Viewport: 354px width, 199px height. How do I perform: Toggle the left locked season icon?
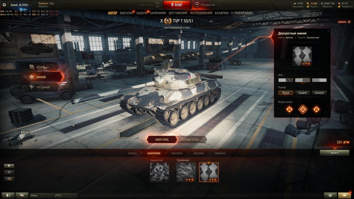(289, 109)
